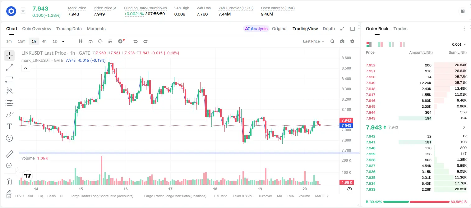The image size is (471, 208).
Task: Open the candlestick chart type icon
Action: coord(81,41)
